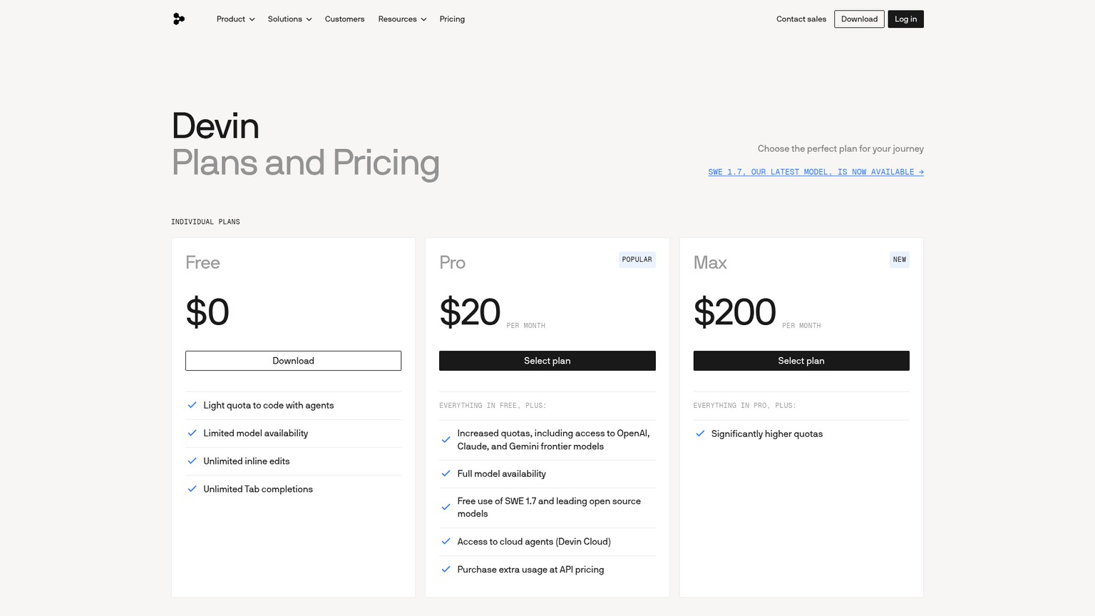The height and width of the screenshot is (616, 1095).
Task: Click checkmark beside Unlimited Tab completions
Action: (x=192, y=488)
